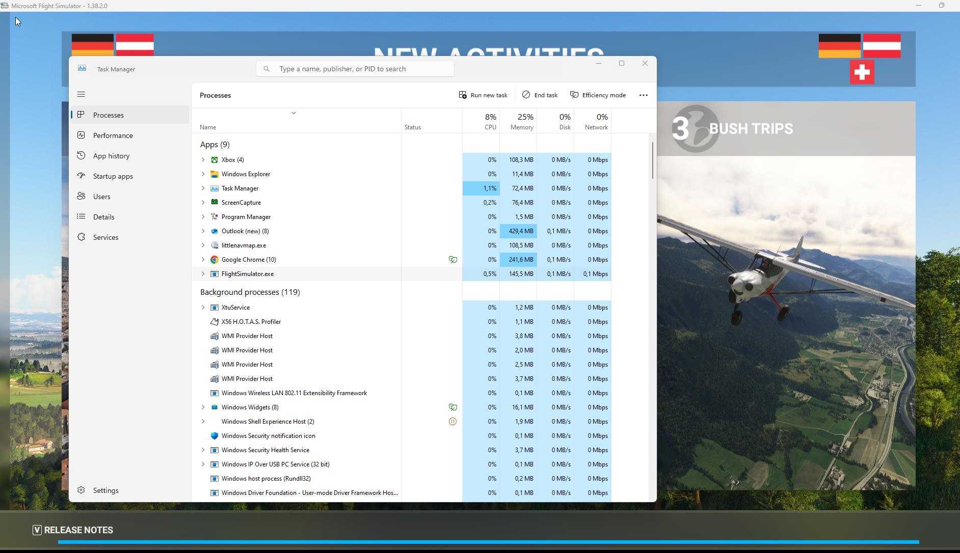
Task: Select the App history sidebar icon
Action: coord(82,155)
